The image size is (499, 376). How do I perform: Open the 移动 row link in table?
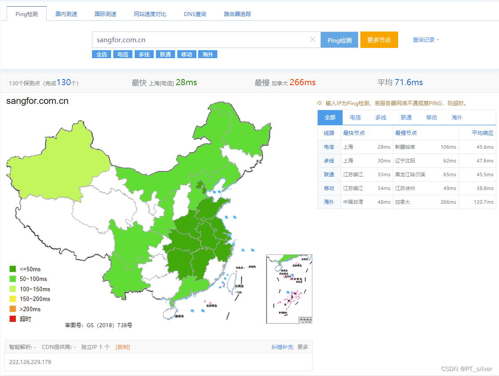[x=329, y=188]
